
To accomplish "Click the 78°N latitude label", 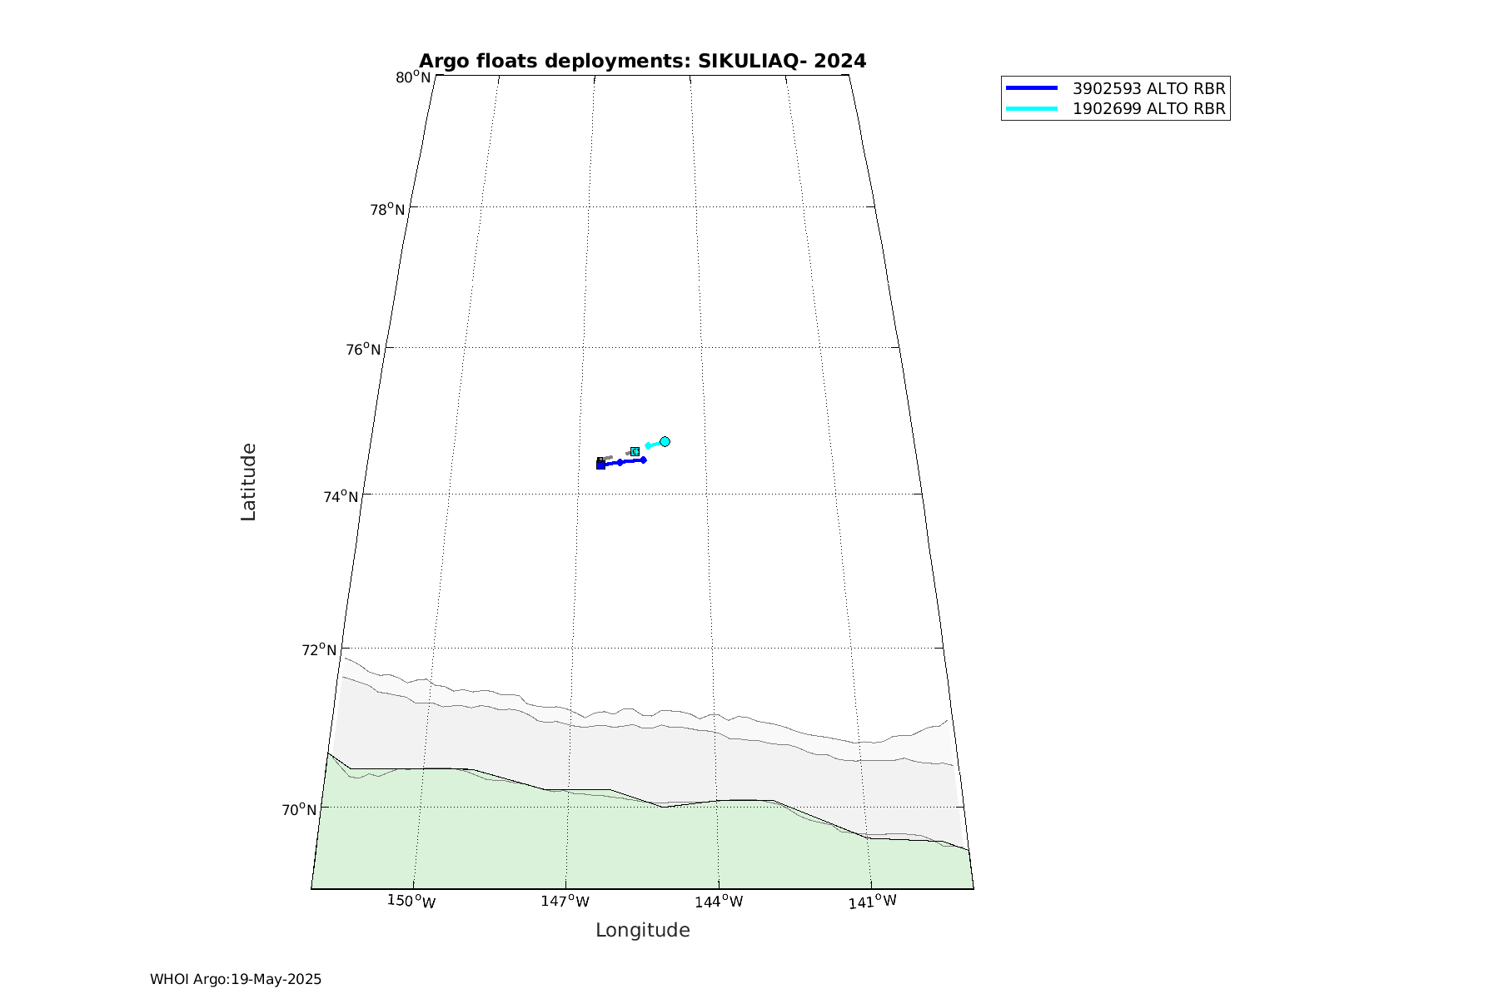I will click(387, 209).
